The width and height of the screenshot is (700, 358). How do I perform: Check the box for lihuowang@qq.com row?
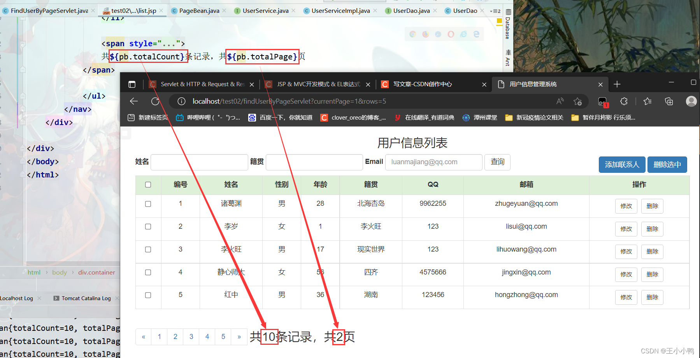[x=148, y=250]
